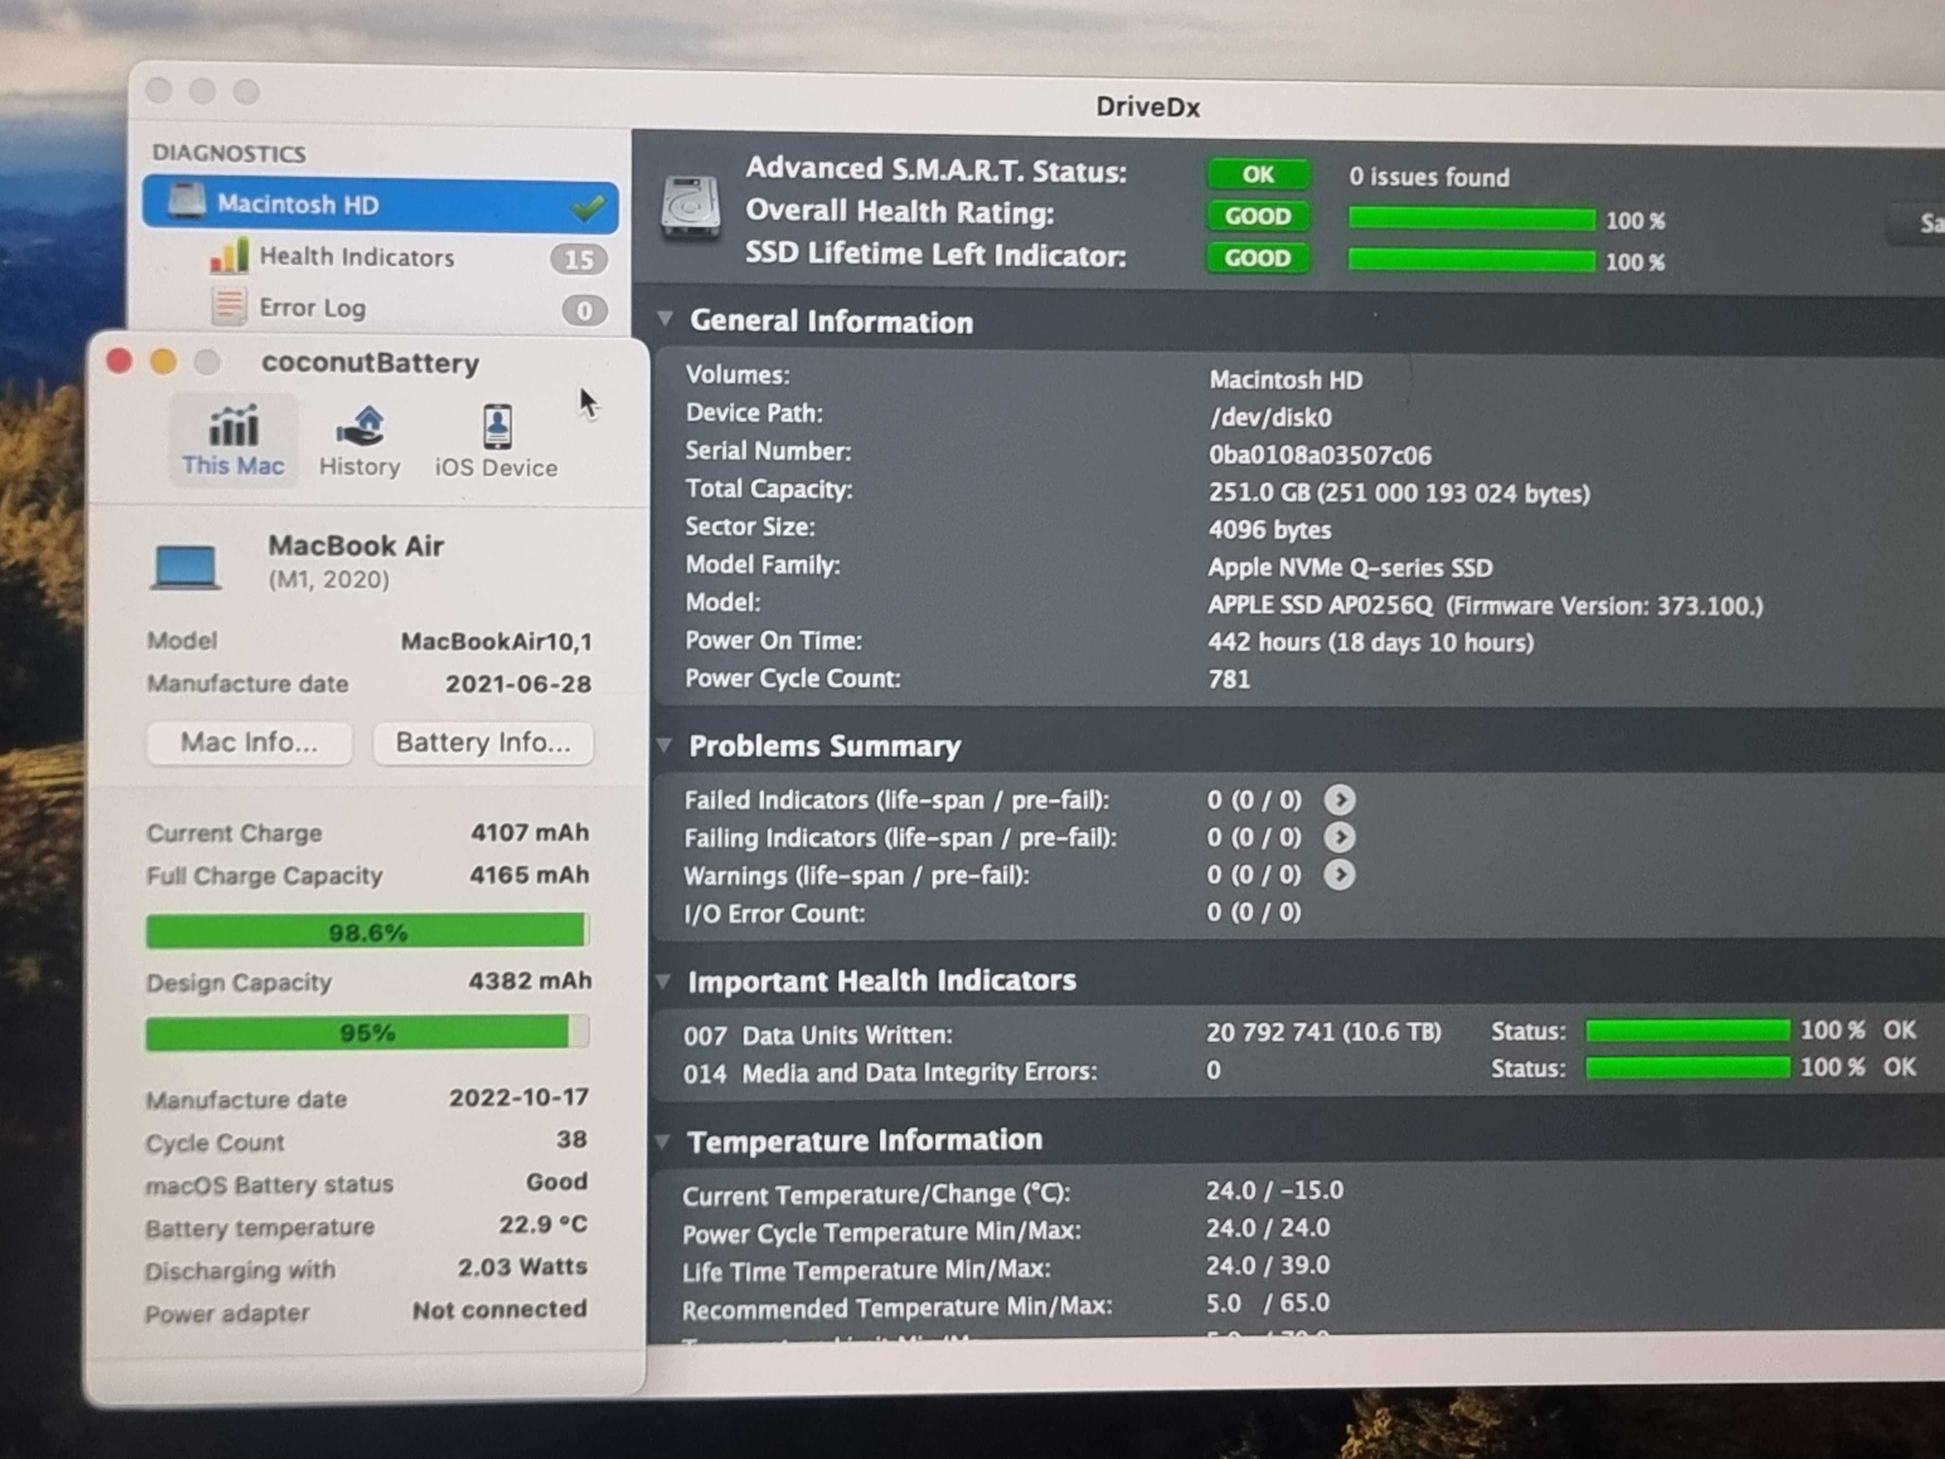Viewport: 1945px width, 1459px height.
Task: Click Life Time Temperature value 24.0 / 39.0
Action: pos(1267,1266)
